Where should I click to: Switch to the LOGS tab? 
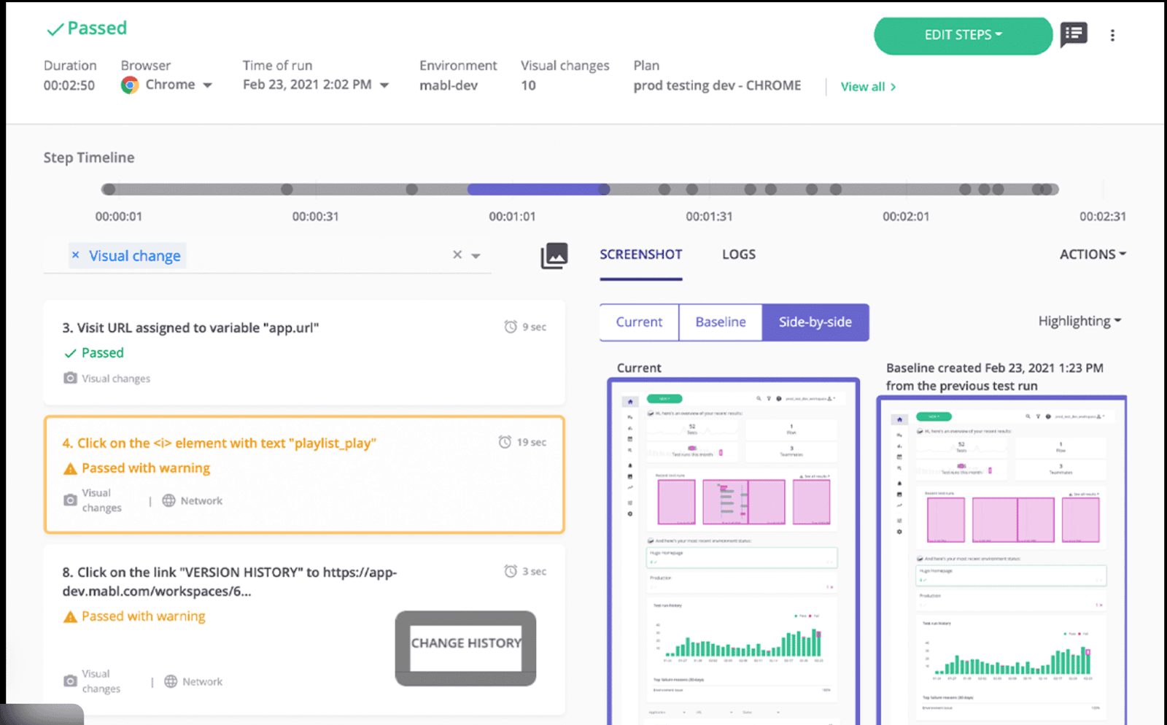coord(738,255)
